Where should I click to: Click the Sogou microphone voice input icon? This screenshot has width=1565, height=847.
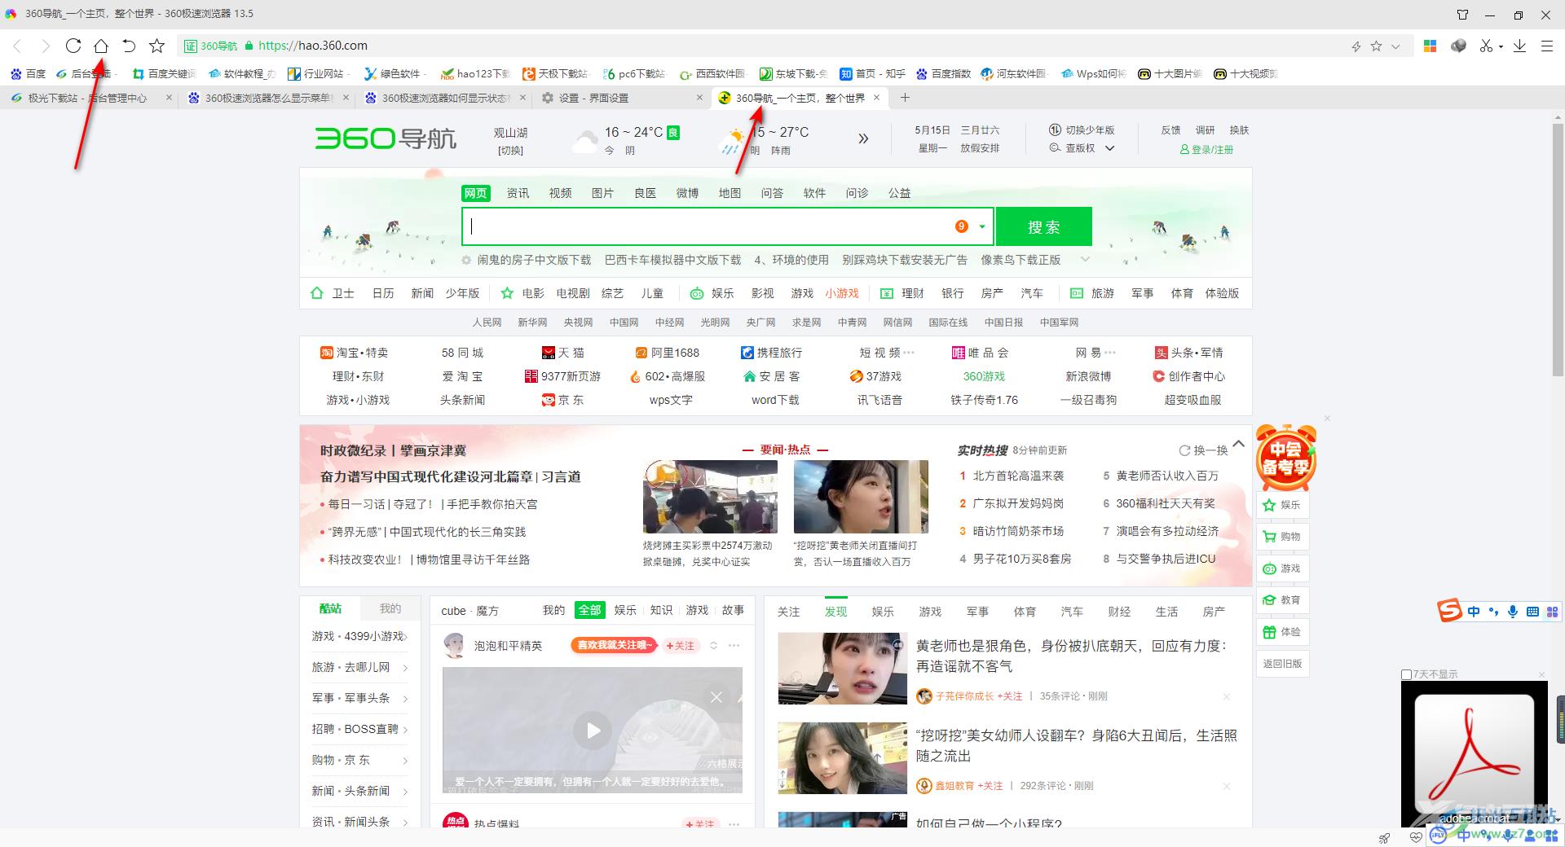pyautogui.click(x=1513, y=612)
